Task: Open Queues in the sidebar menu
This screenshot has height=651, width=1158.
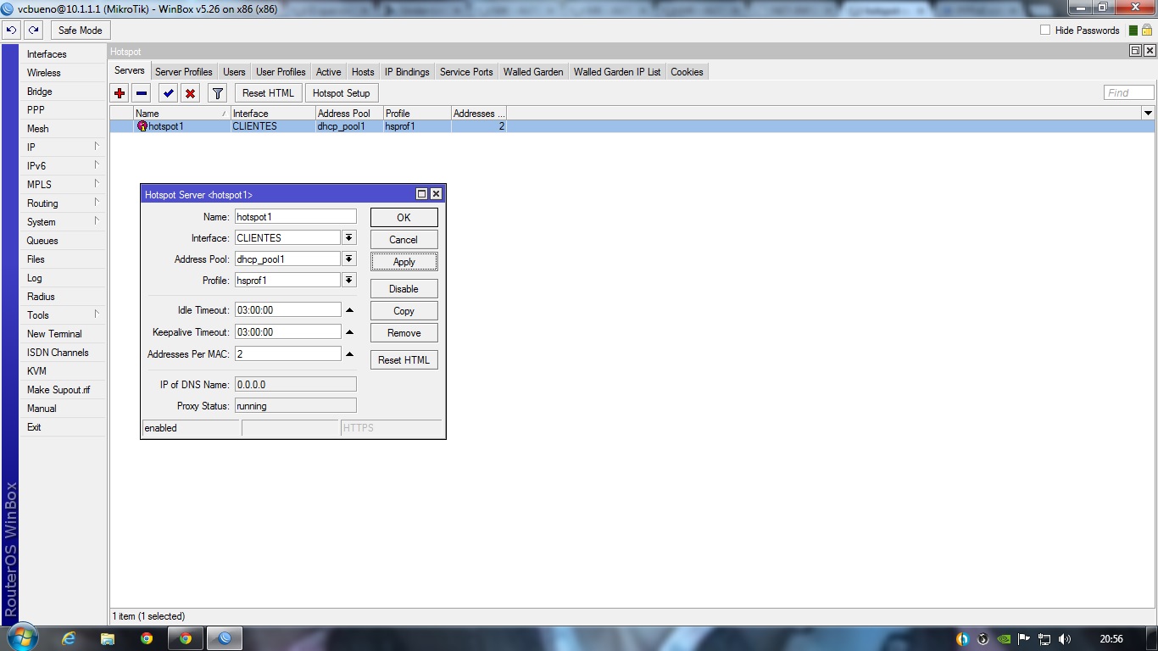Action: (63, 241)
